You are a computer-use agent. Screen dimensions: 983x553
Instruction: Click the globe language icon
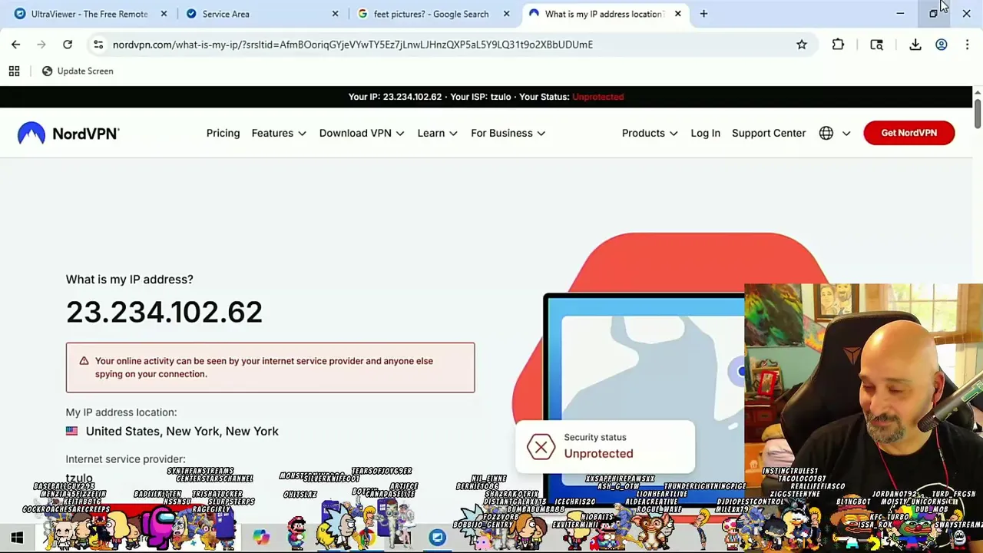point(826,133)
